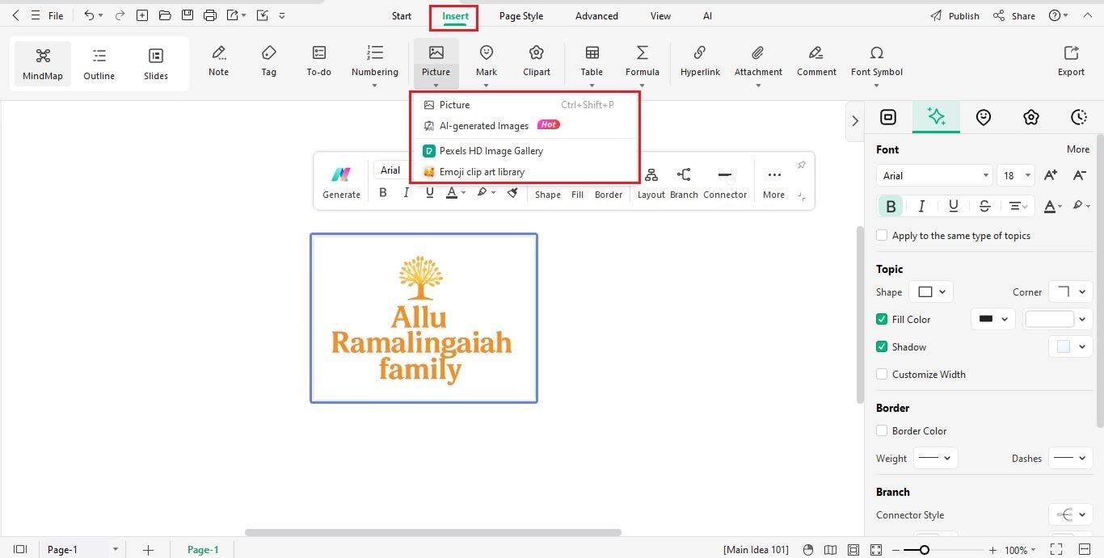
Task: Switch to MindMap view
Action: (x=43, y=64)
